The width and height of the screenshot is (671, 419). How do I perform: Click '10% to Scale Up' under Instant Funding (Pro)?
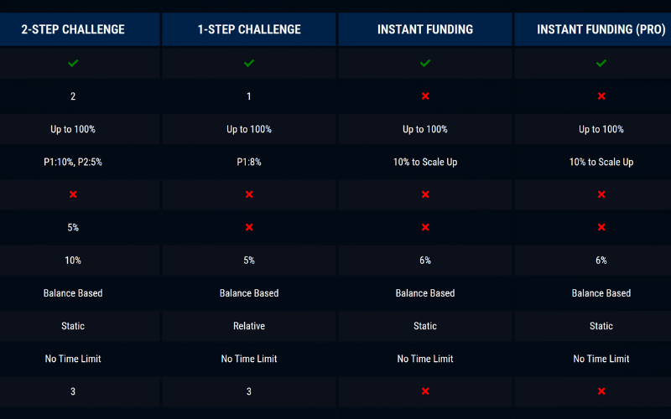pyautogui.click(x=601, y=162)
